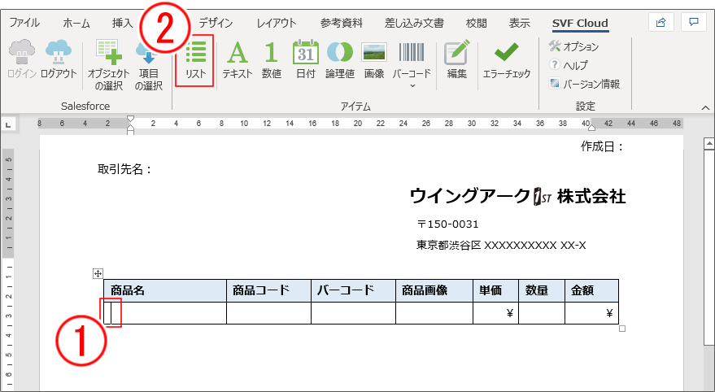Click the Share icon at top right

tap(661, 22)
